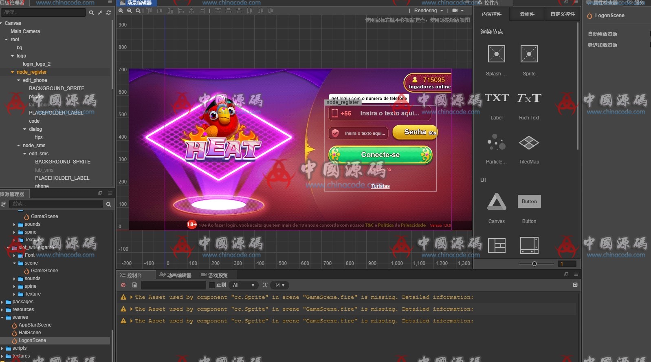
Task: Click the Turistas link in the scene
Action: click(380, 186)
